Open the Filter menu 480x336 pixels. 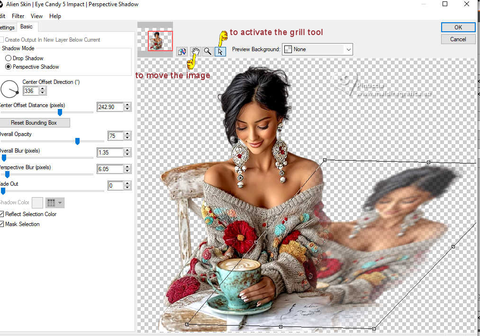(x=18, y=16)
